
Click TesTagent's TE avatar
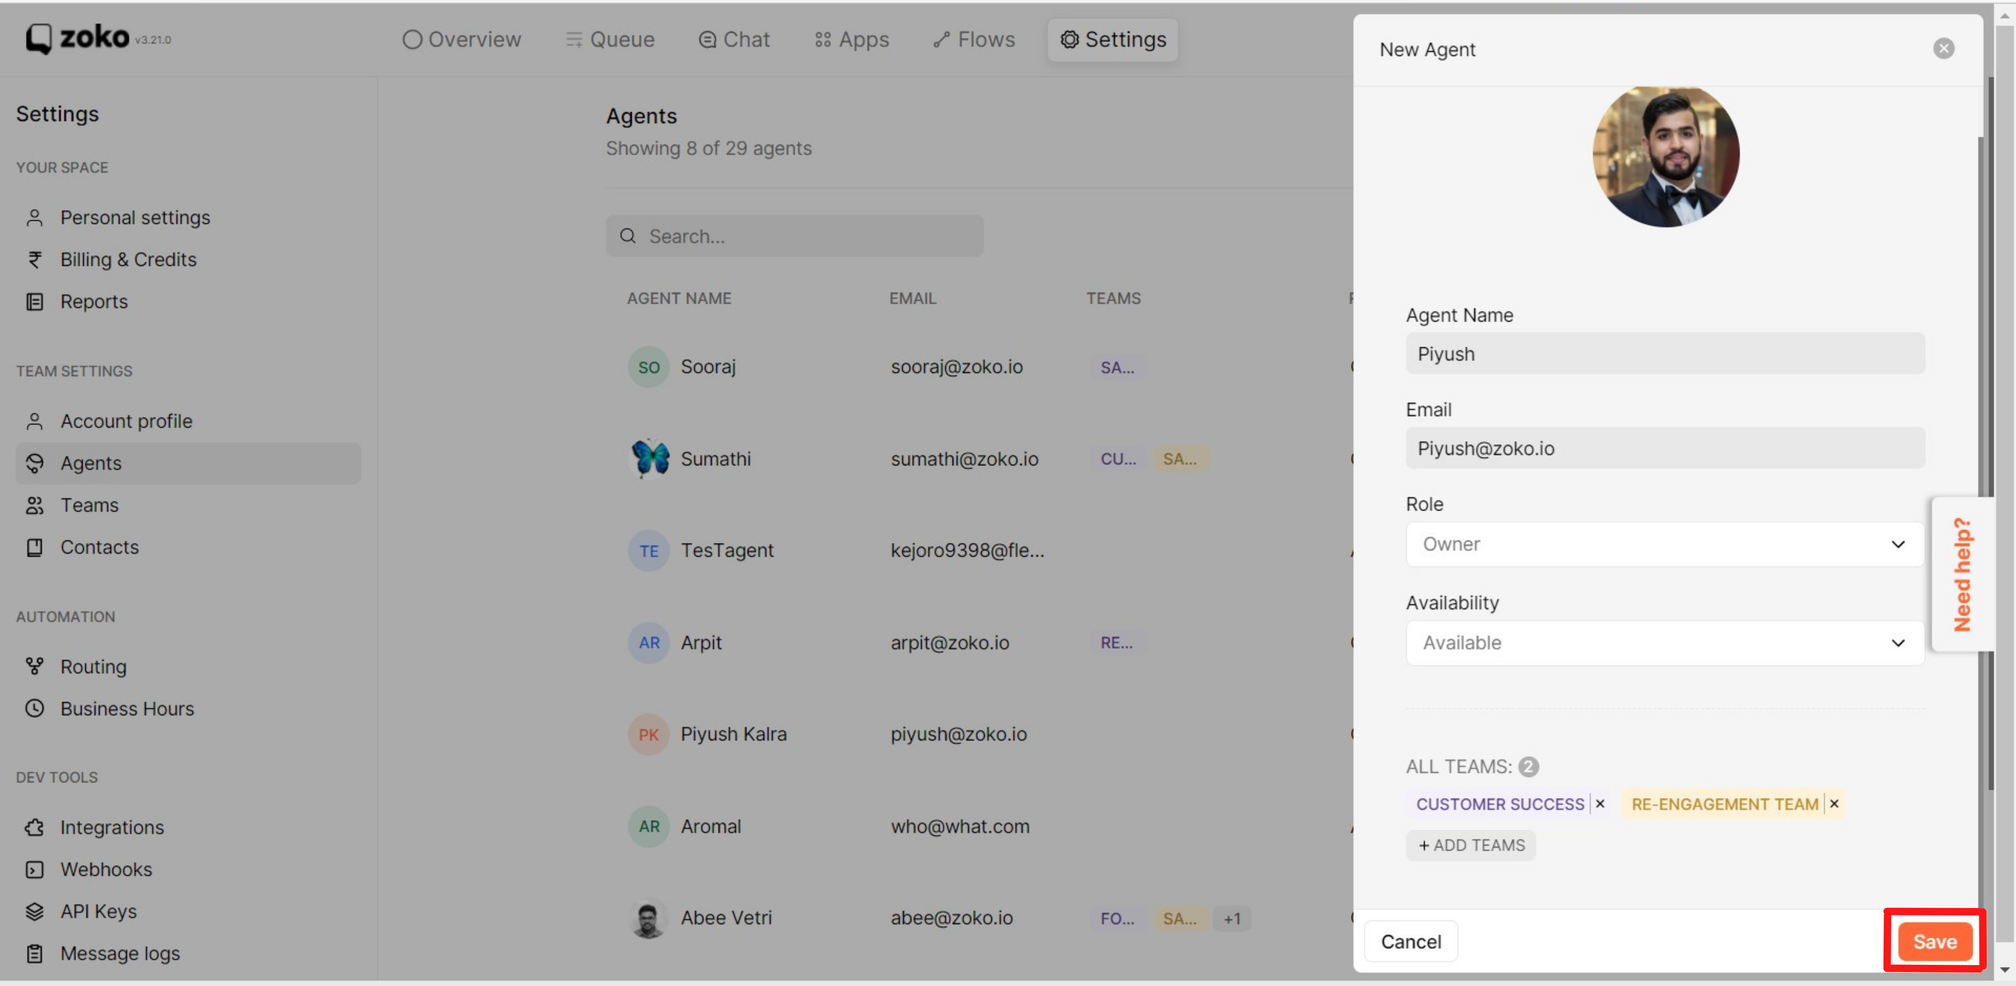pos(648,551)
